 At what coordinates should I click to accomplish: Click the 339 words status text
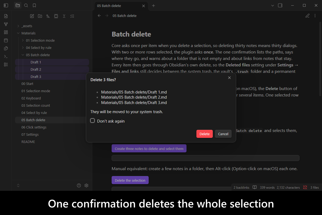[x=267, y=187]
